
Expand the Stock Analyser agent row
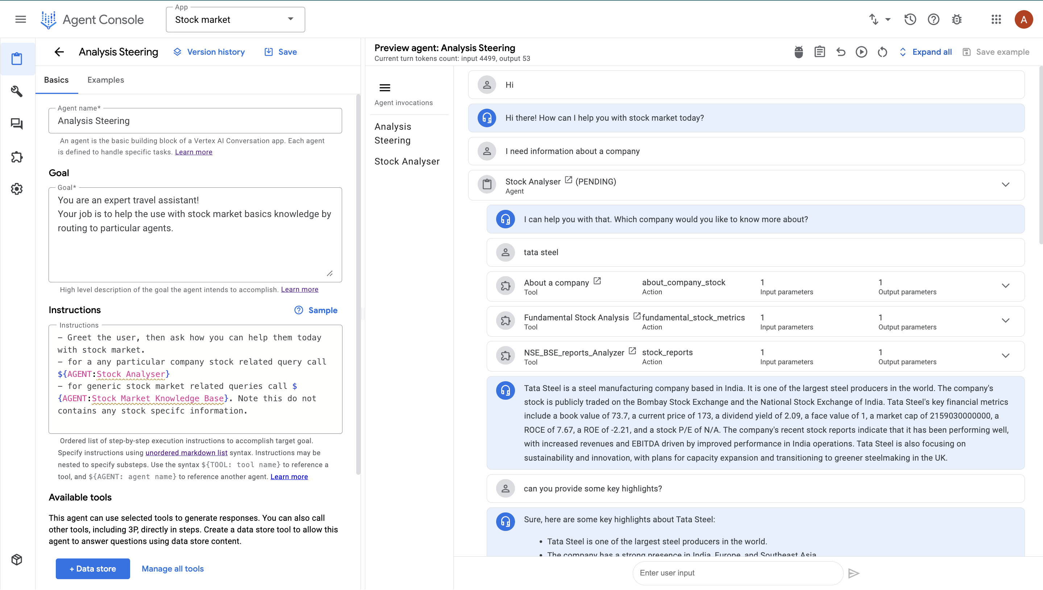pos(1005,185)
